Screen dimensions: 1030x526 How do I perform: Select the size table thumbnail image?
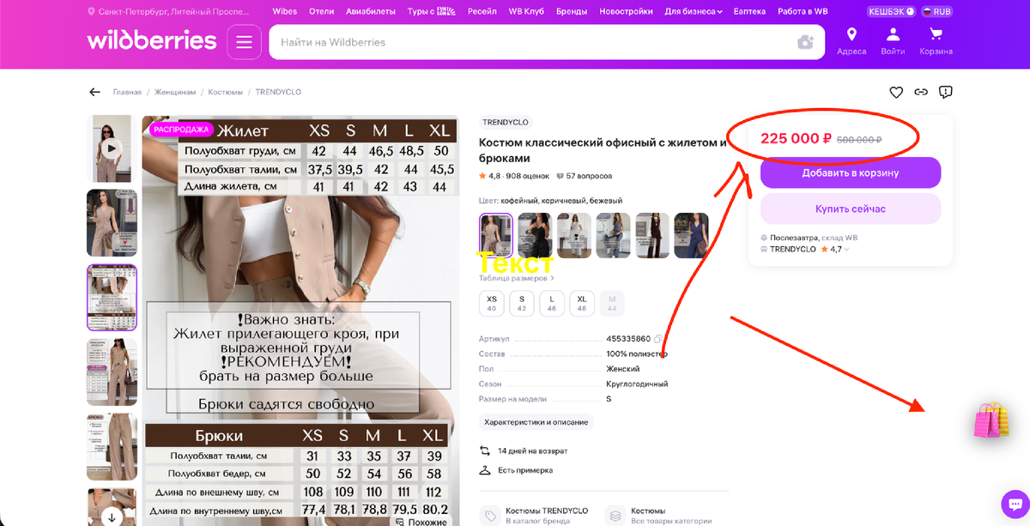pyautogui.click(x=112, y=297)
